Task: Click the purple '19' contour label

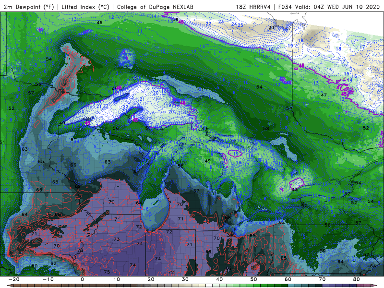Action: [236, 154]
